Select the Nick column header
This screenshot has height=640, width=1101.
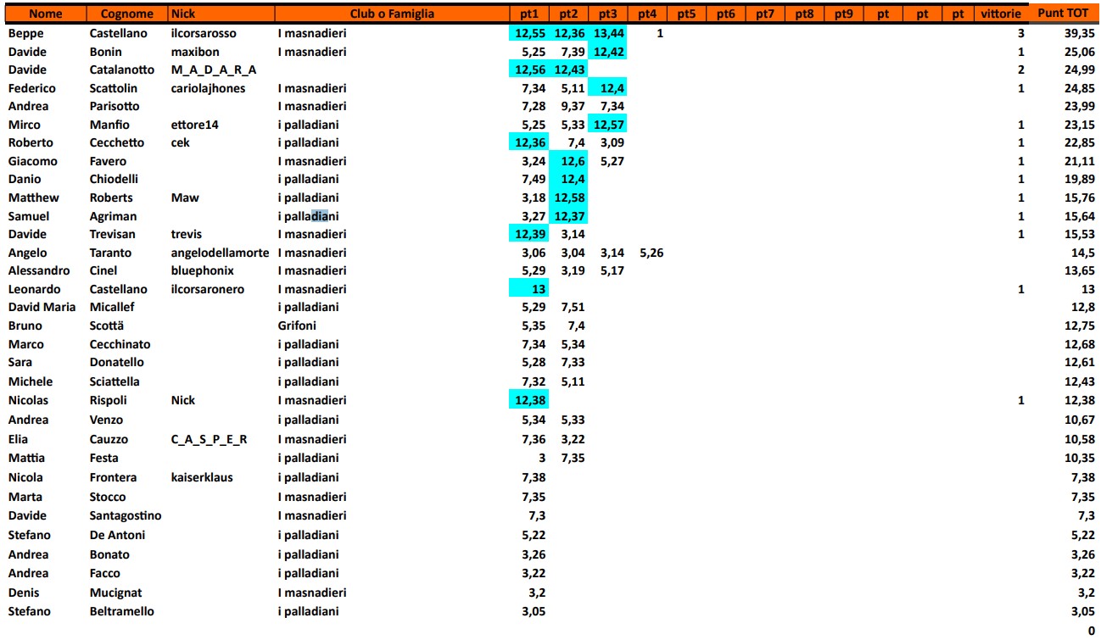221,14
